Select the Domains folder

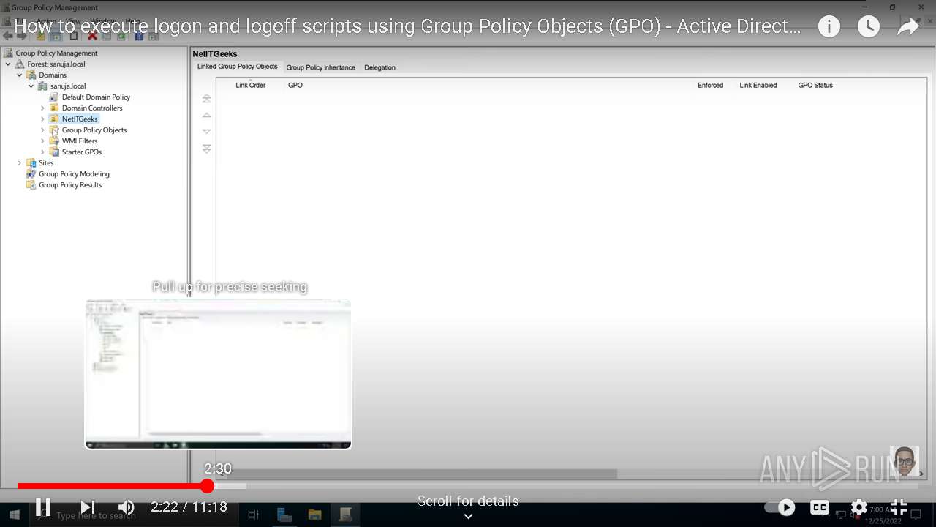tap(53, 75)
